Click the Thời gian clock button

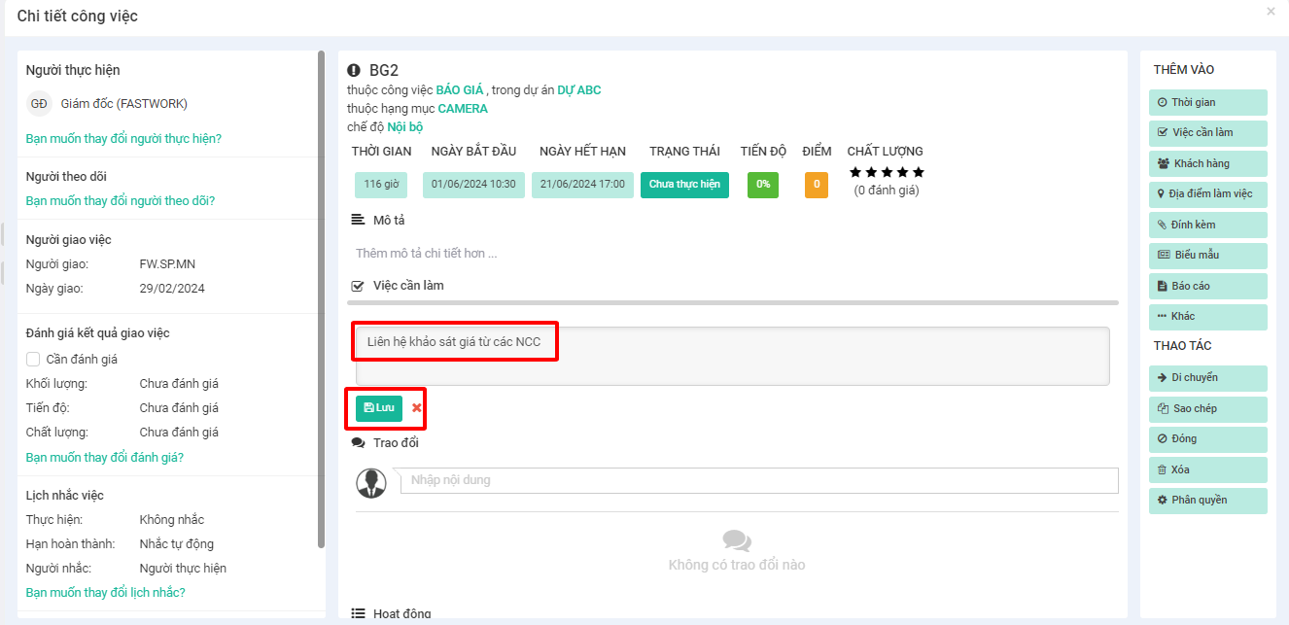point(1207,102)
